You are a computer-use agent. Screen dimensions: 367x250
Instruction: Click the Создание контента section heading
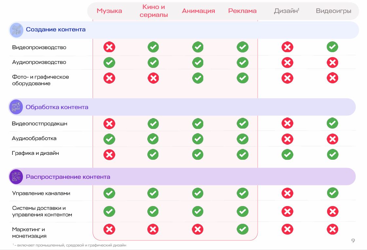click(56, 30)
